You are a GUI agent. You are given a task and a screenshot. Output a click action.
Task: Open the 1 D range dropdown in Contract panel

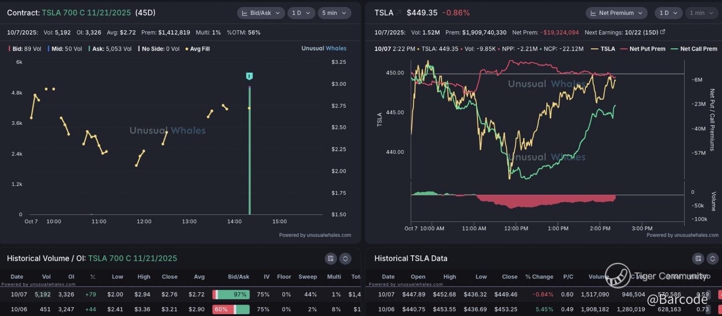click(301, 13)
